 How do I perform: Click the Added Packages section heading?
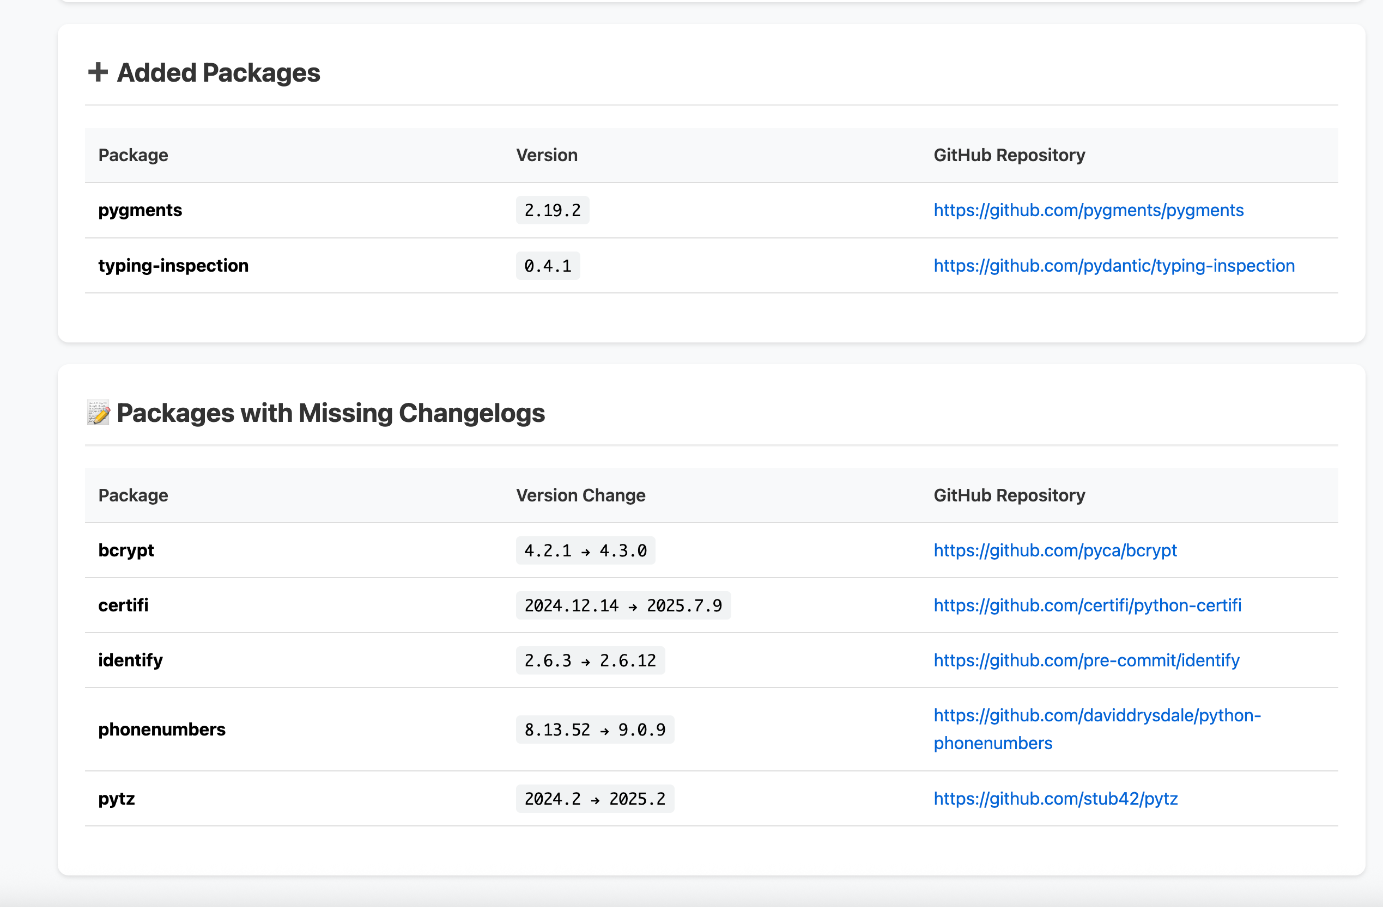pyautogui.click(x=219, y=72)
